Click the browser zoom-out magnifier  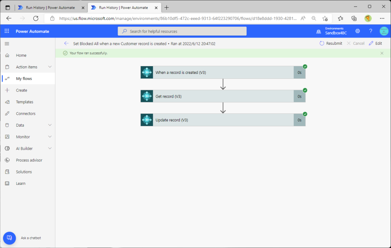(314, 18)
